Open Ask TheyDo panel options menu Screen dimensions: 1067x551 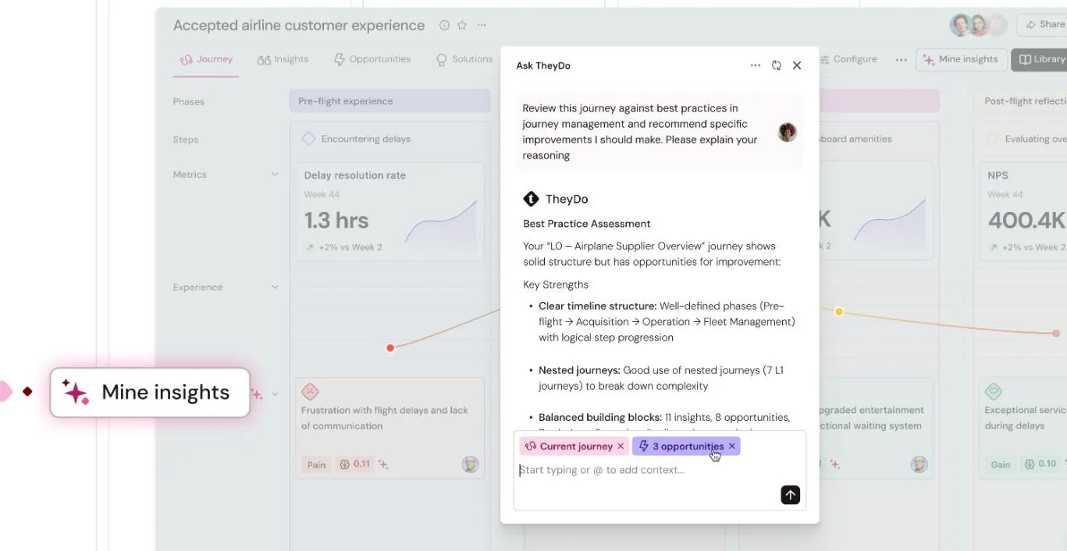coord(755,65)
